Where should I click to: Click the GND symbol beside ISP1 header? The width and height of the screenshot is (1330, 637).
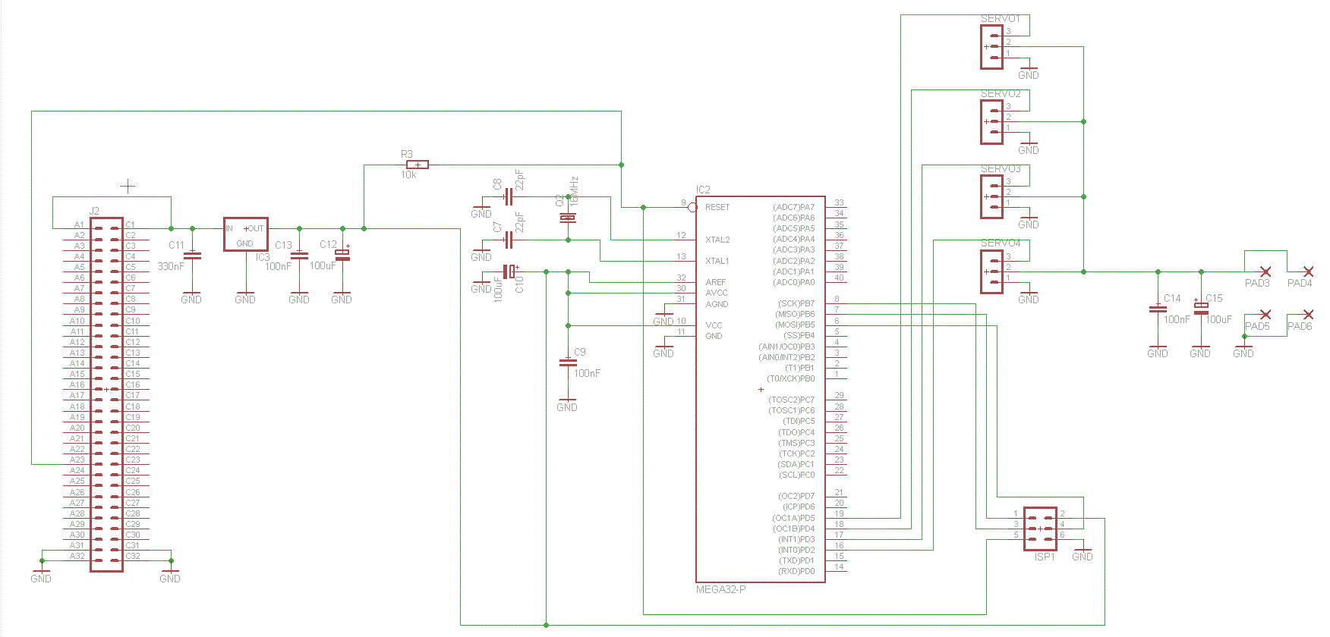1083,554
